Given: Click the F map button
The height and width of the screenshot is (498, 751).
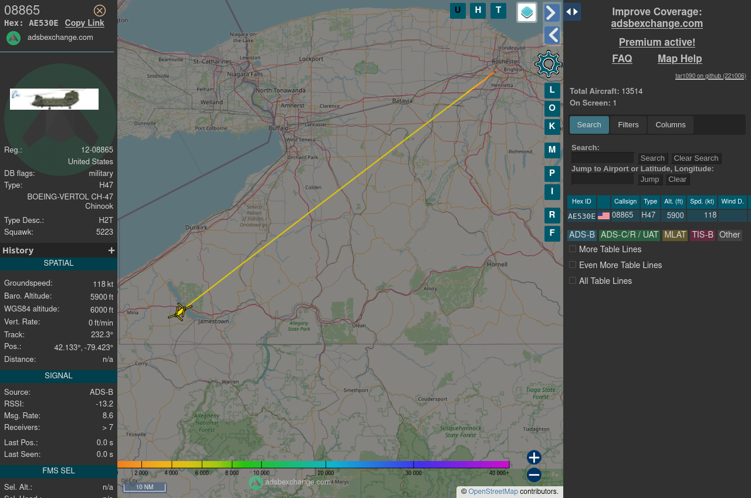Looking at the screenshot, I should click(x=552, y=233).
